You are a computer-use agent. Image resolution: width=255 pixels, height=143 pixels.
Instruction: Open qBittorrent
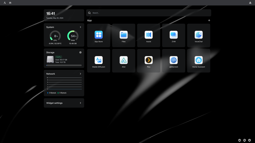click(x=173, y=61)
